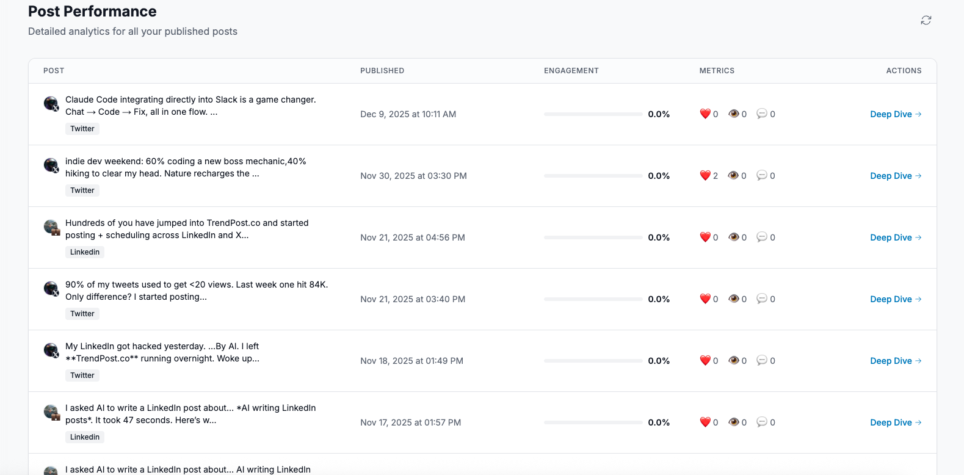
Task: Click avatar of Nov 17 LinkedIn post
Action: (x=51, y=412)
